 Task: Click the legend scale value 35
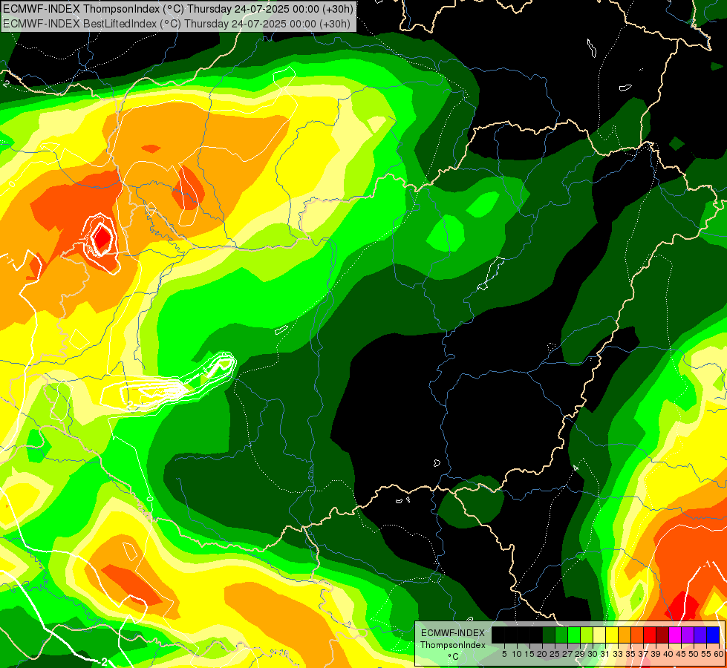pos(631,654)
